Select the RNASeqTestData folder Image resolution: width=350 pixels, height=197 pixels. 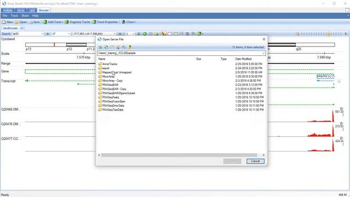pyautogui.click(x=110, y=109)
